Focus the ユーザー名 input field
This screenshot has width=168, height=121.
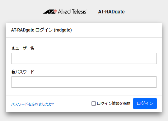[84, 58]
